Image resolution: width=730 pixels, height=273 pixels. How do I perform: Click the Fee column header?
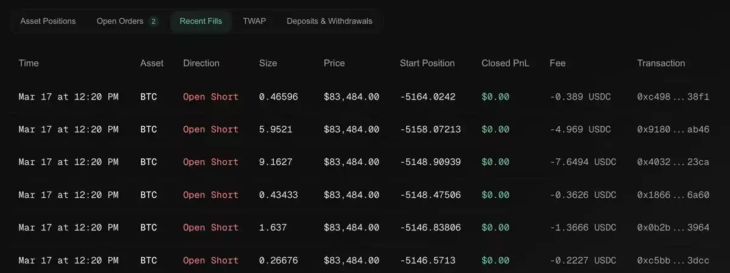coord(557,63)
